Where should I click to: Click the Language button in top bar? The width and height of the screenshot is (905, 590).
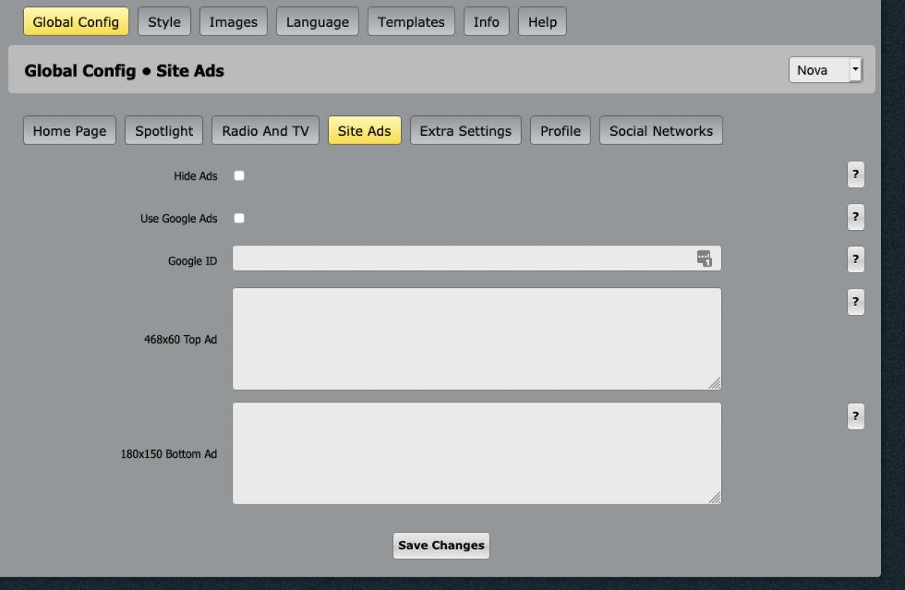(317, 22)
